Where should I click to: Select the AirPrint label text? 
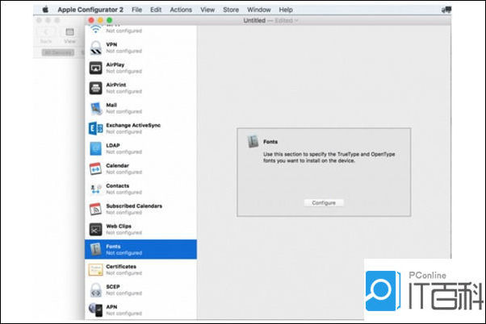(x=116, y=85)
